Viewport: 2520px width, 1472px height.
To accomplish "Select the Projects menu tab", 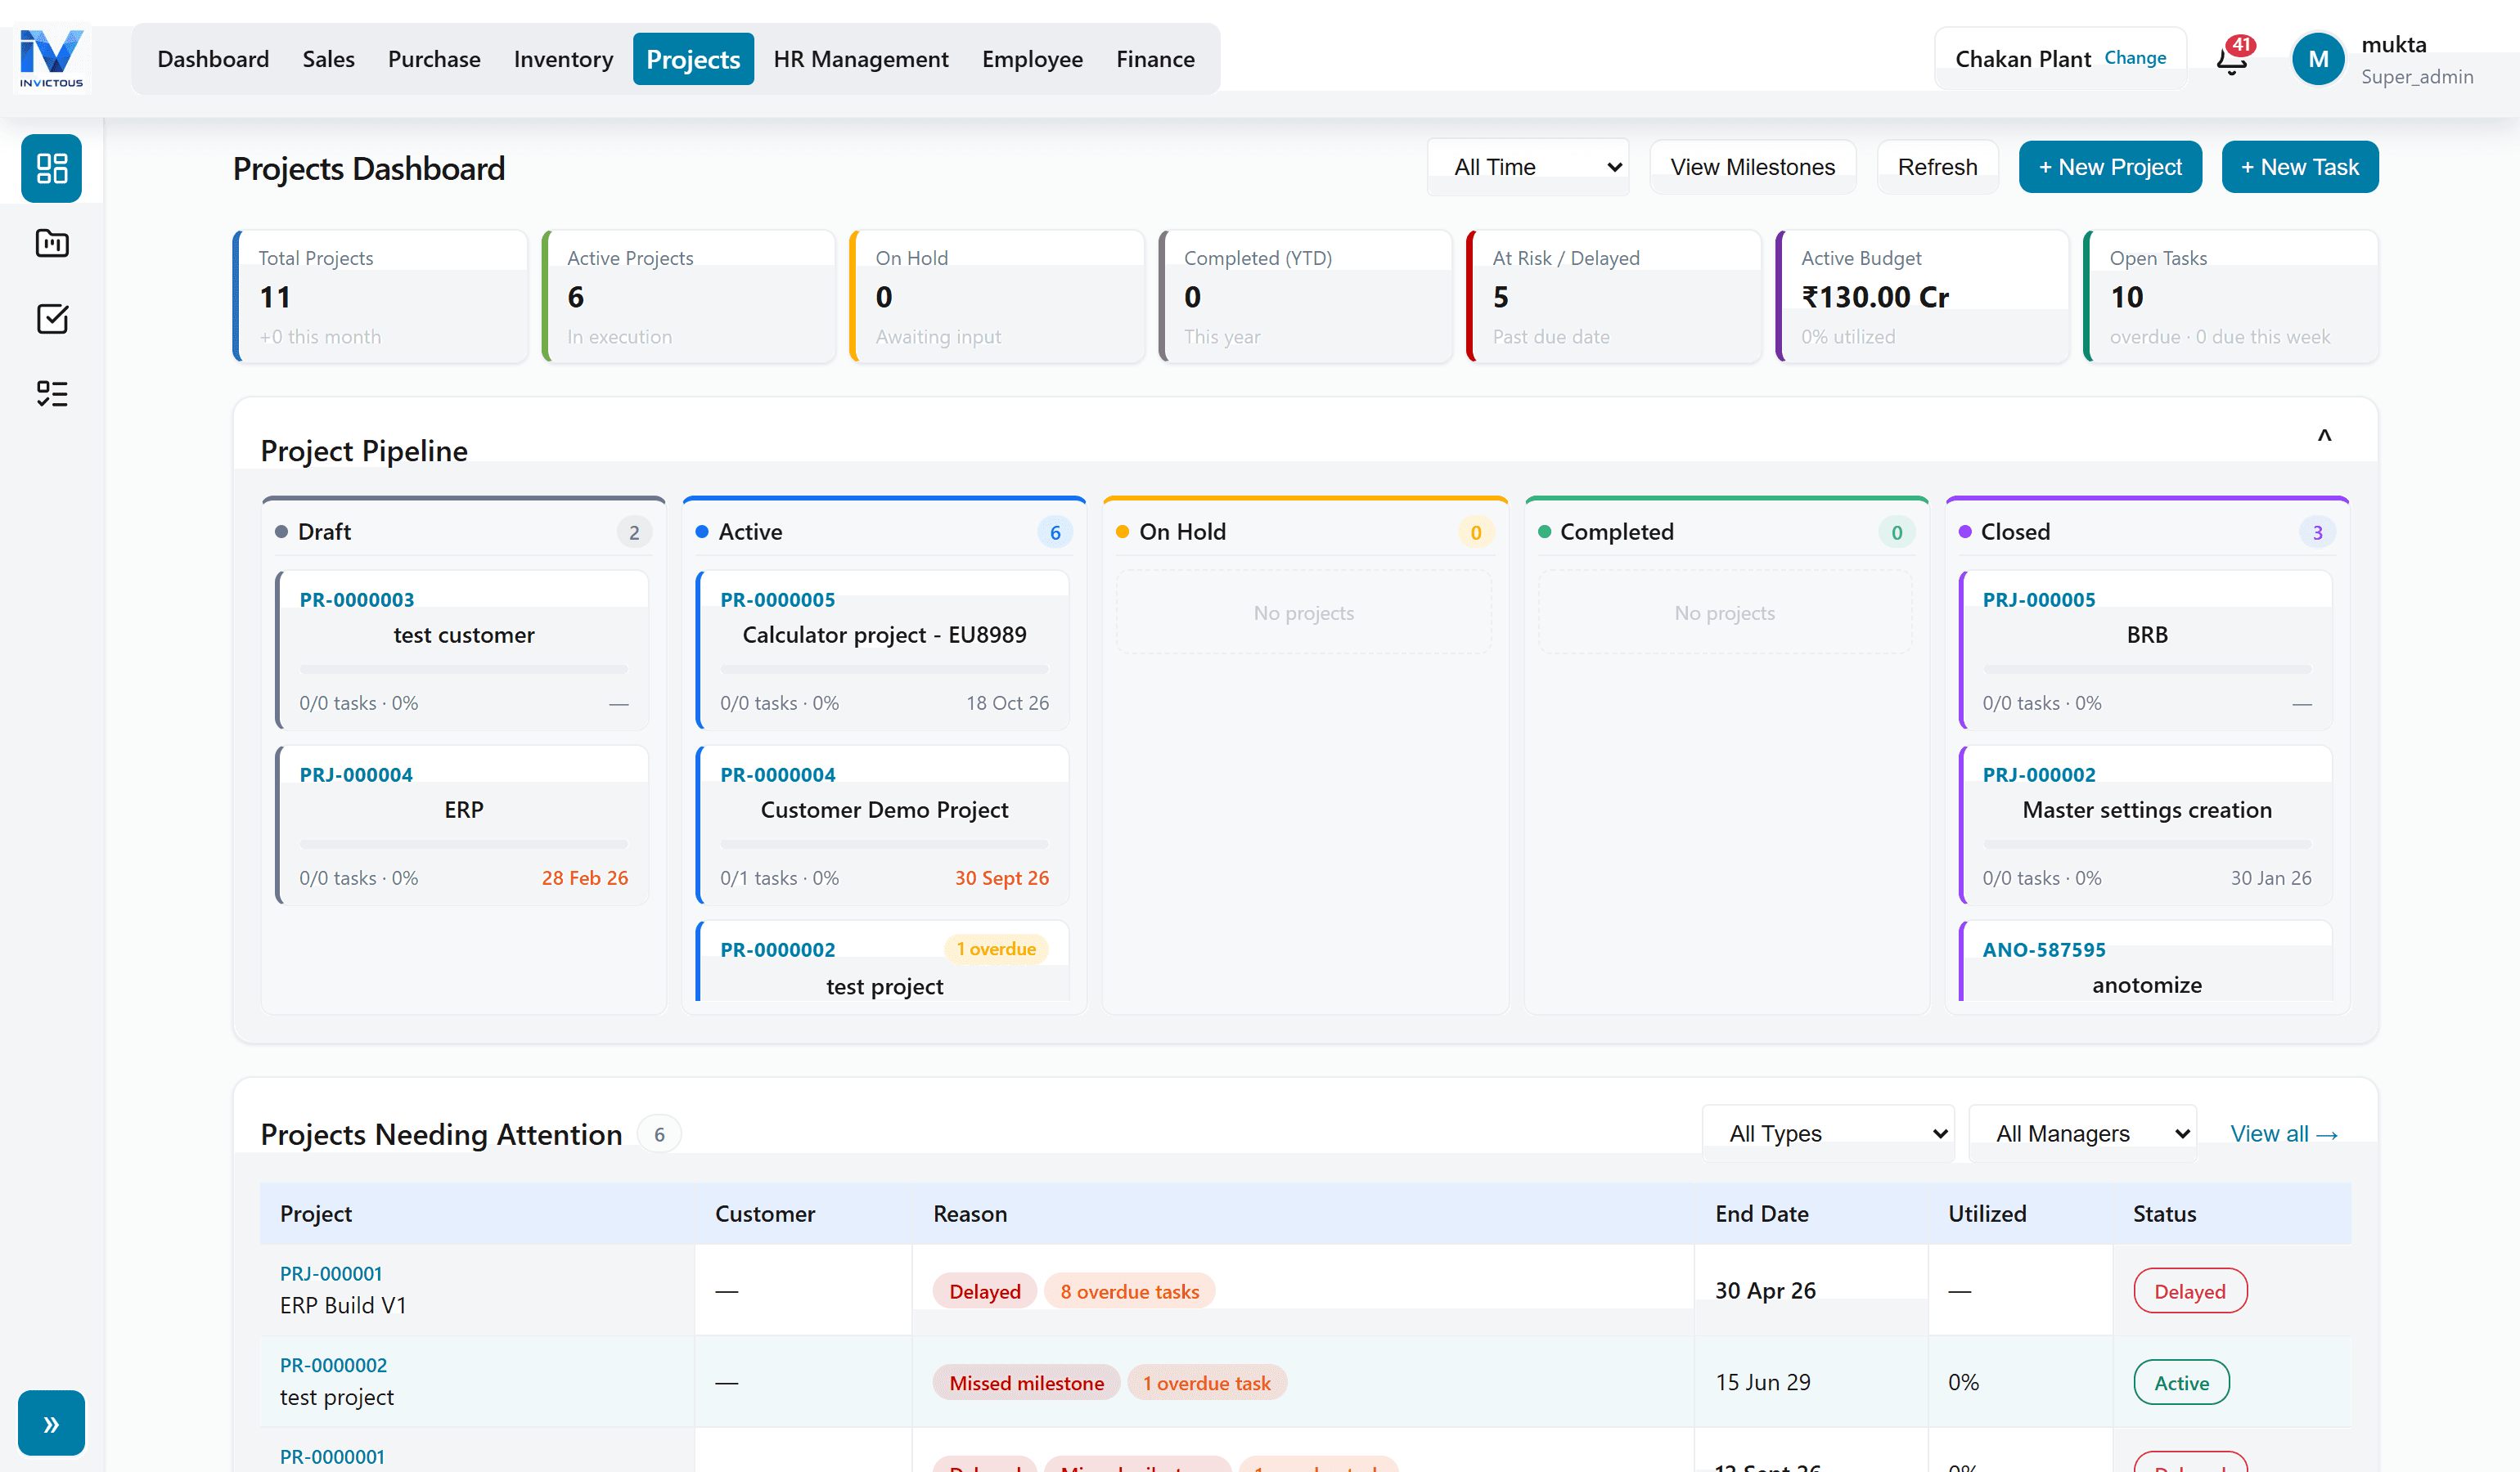I will click(x=693, y=59).
